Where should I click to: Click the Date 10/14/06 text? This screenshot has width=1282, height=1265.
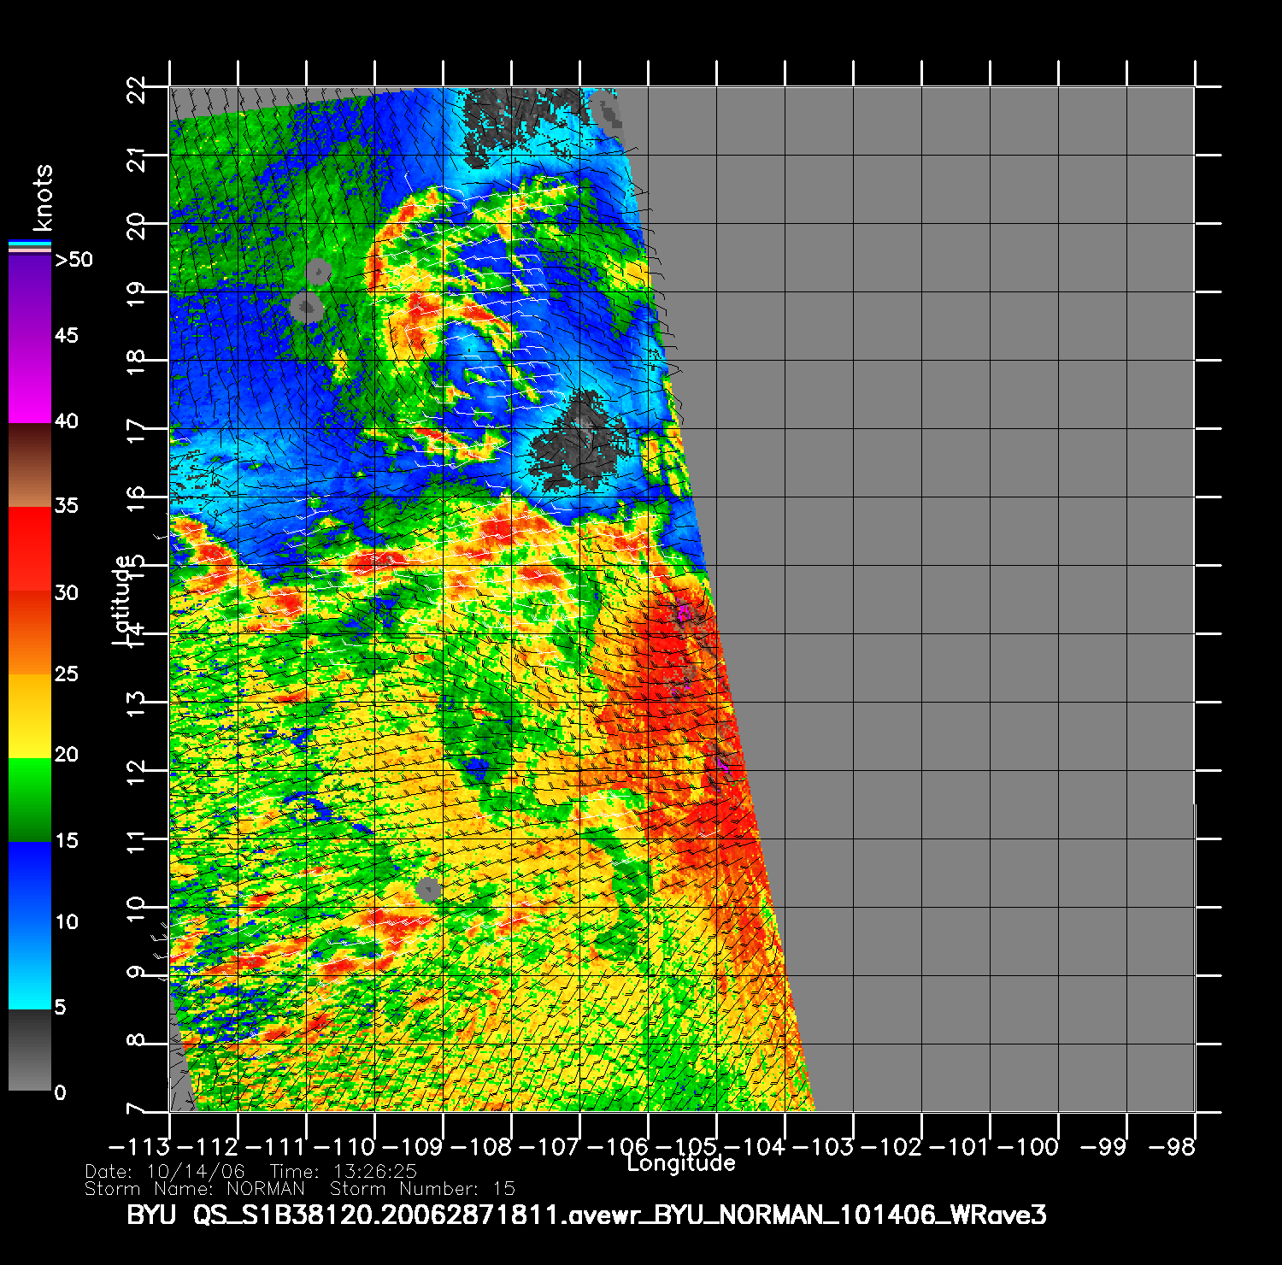point(165,1171)
